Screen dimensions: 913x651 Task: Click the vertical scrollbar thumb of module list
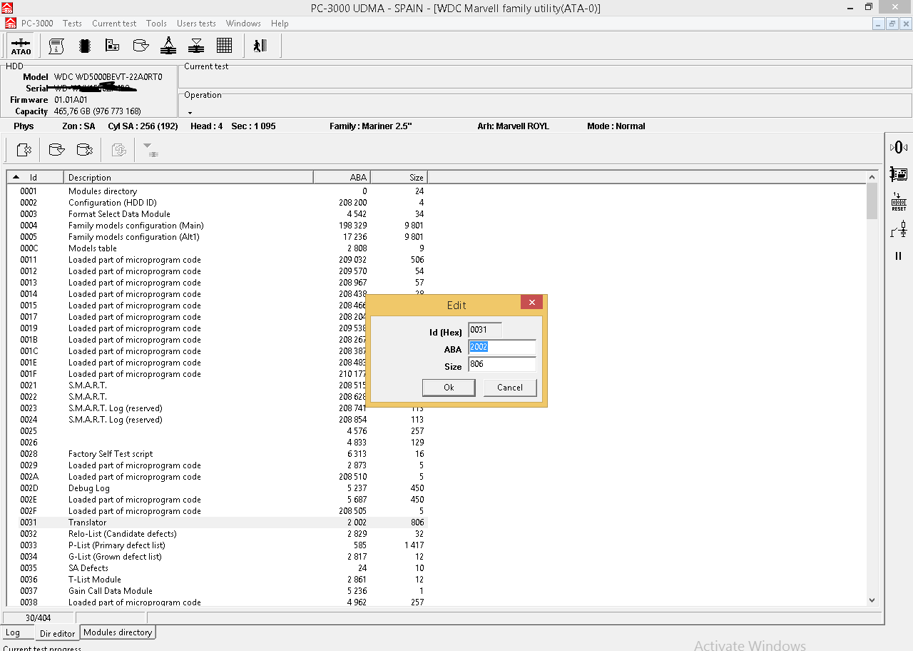[872, 201]
